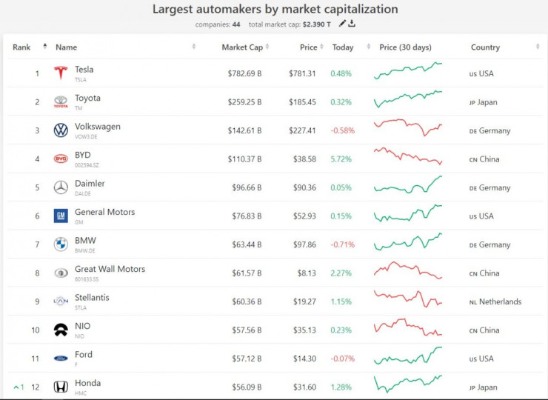This screenshot has height=400, width=548.
Task: Click the Honda logo icon
Action: click(x=61, y=387)
